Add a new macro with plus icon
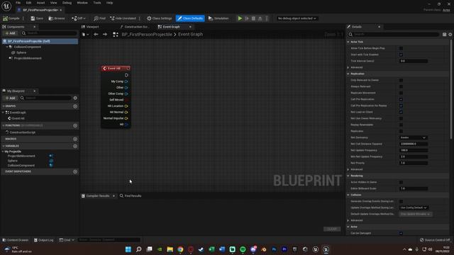Screen dimensions: 454x255 point(75,139)
